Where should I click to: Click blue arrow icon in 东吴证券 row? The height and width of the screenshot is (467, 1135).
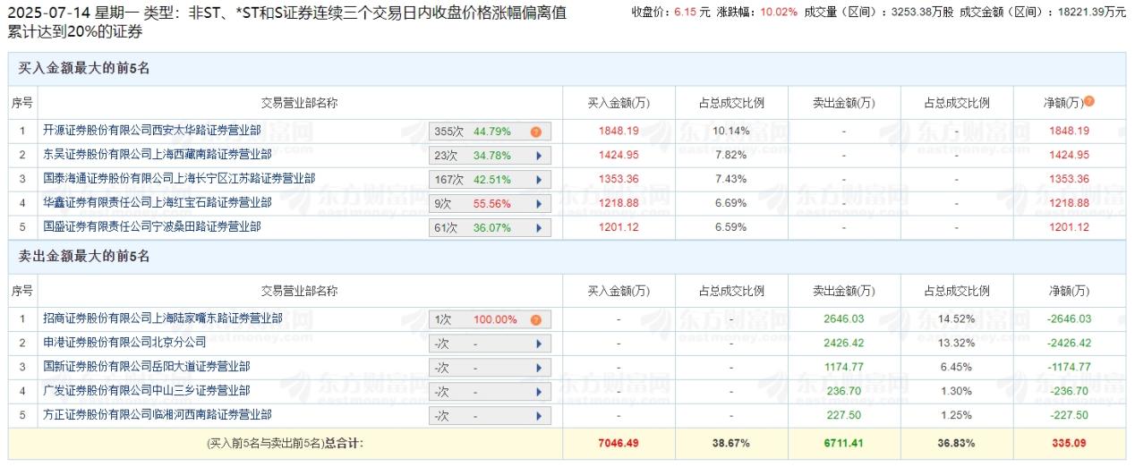click(538, 156)
